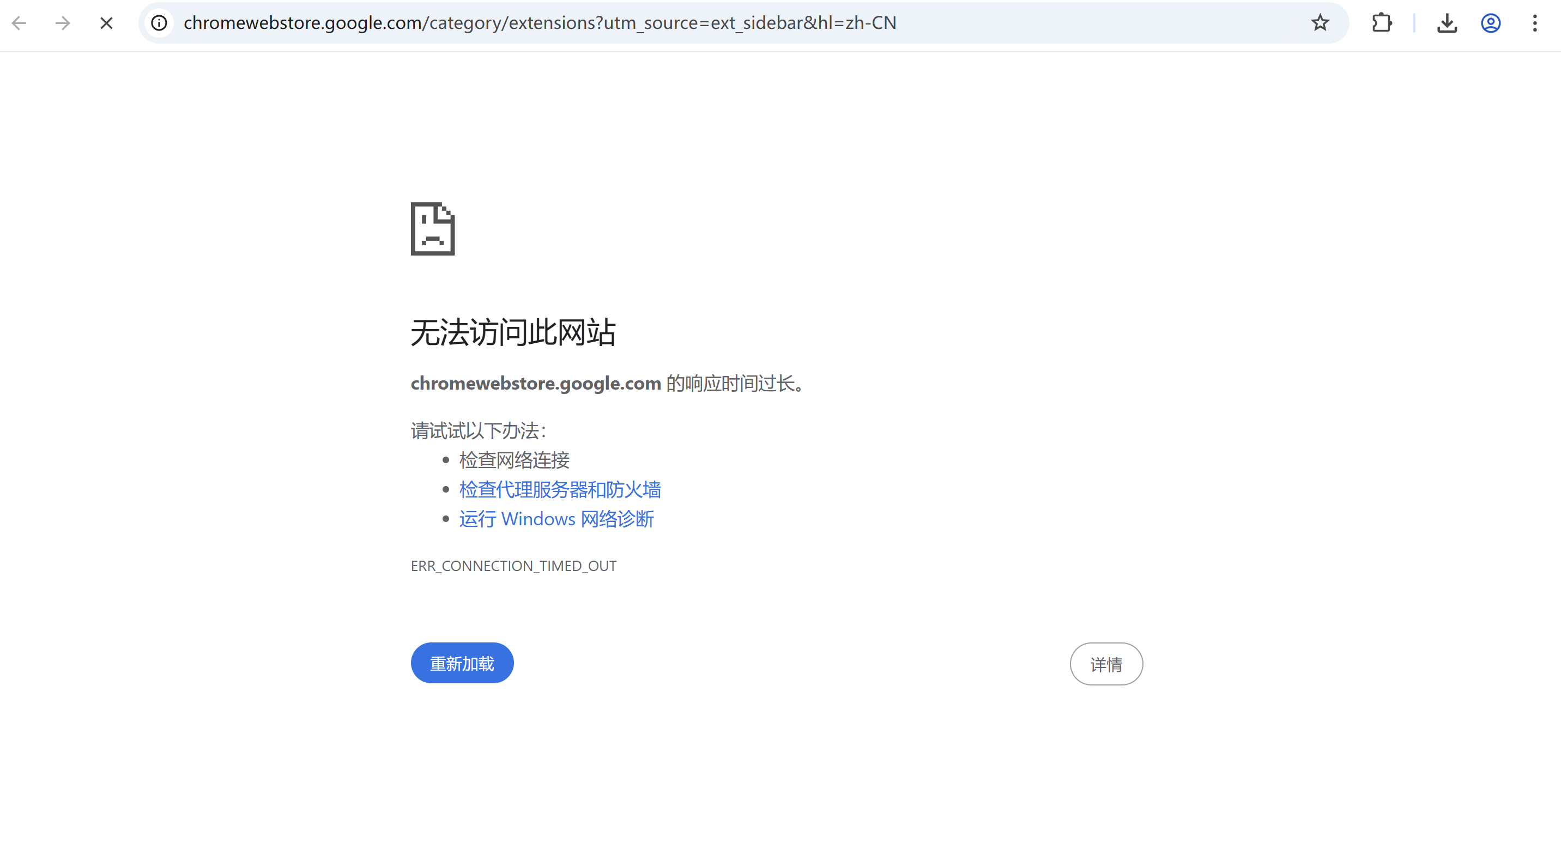Open 检查代理服务器和防火墙 help link
Viewport: 1561px width, 868px height.
coord(560,489)
